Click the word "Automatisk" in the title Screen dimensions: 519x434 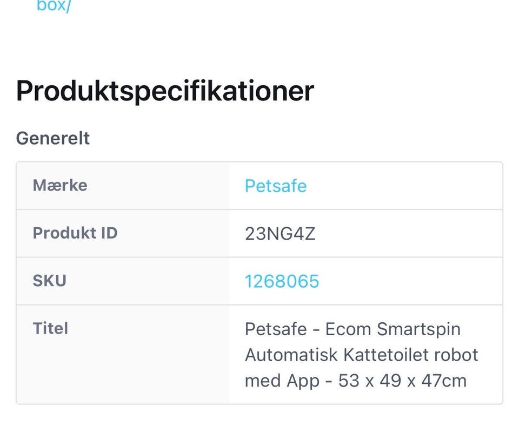click(291, 355)
